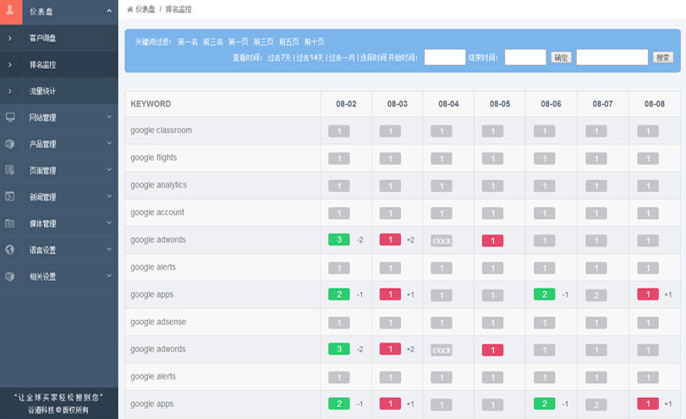Show rankings for 过去一月
Viewport: 686px width, 419px height.
[342, 58]
